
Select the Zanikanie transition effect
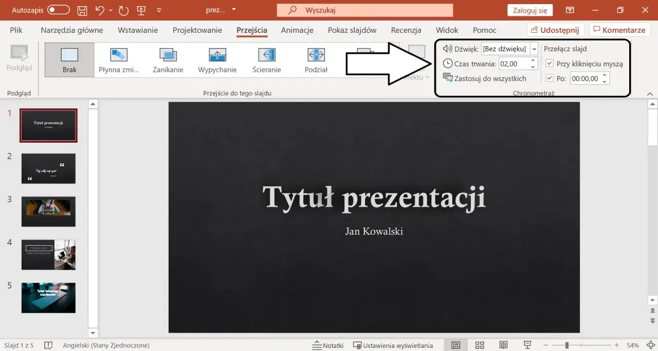(168, 59)
